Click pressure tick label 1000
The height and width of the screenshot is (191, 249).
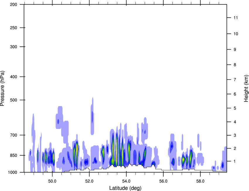pos(13,172)
